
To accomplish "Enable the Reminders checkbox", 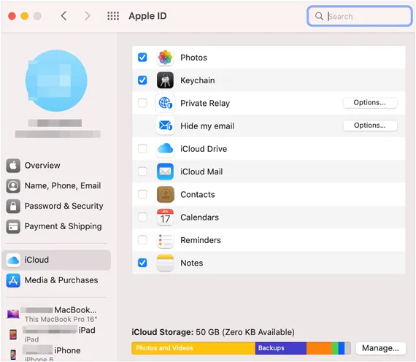I will coord(142,240).
